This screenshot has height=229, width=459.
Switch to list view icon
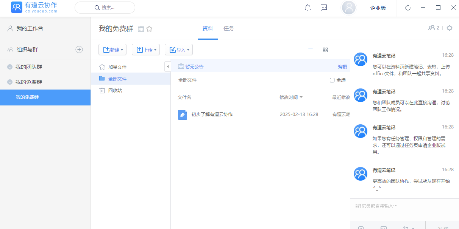click(311, 50)
